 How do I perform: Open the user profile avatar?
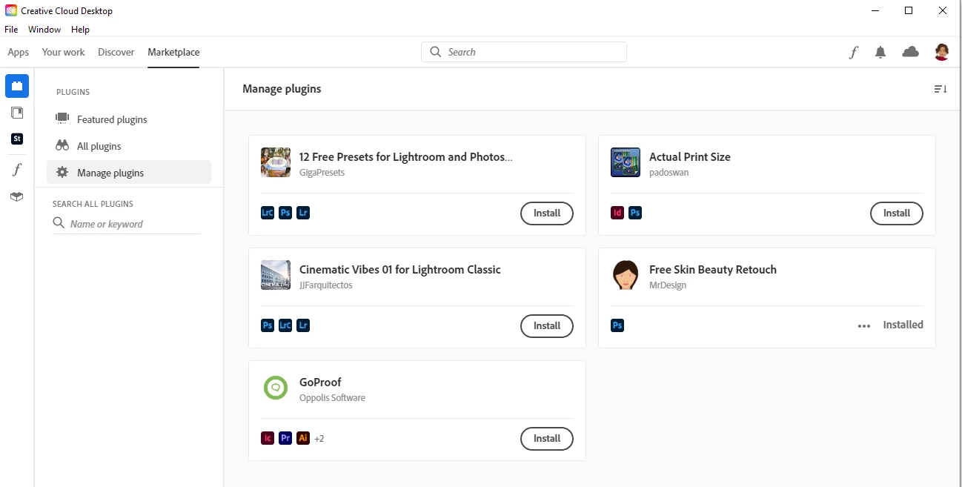point(941,52)
